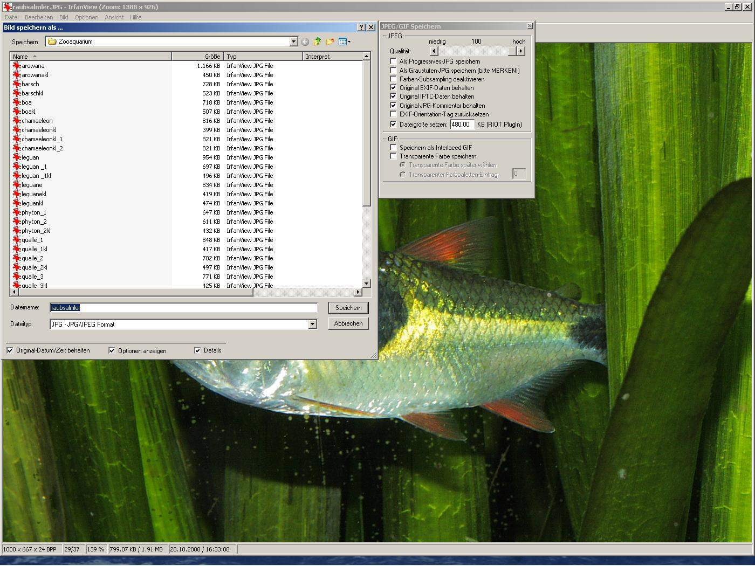Sort files by Größe column
This screenshot has height=566, width=755.
tap(197, 56)
